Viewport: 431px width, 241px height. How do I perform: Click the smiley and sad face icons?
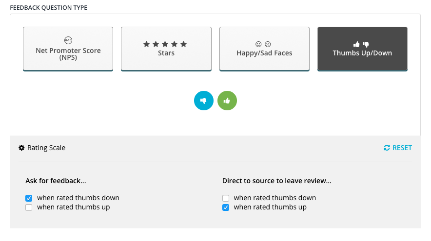263,44
